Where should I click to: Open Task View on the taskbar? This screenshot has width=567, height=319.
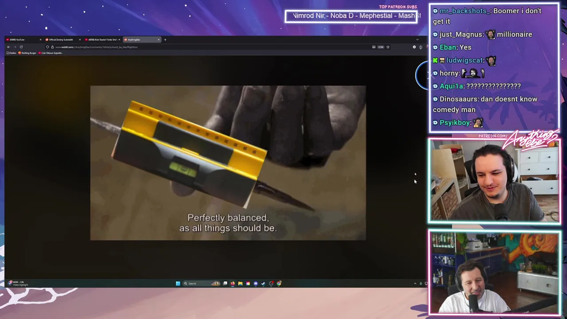coord(225,284)
